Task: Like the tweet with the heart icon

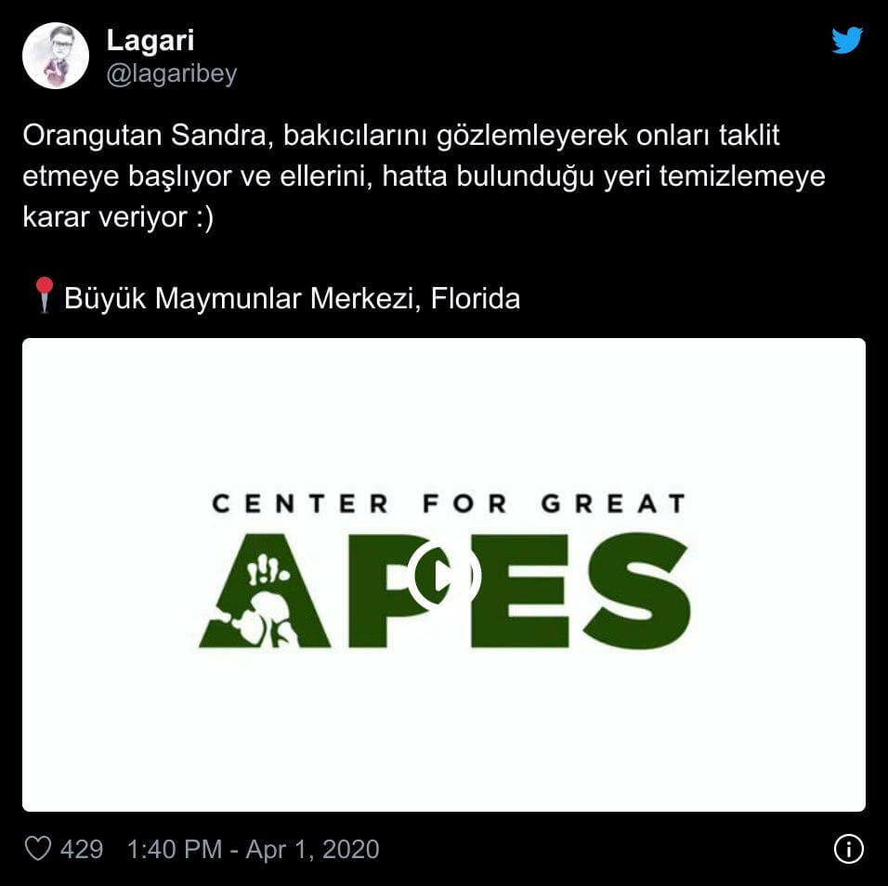Action: coord(38,849)
